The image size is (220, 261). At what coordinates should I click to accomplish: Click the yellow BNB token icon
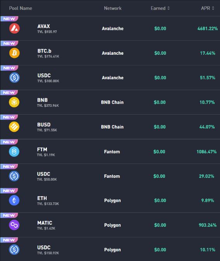[x=14, y=102]
